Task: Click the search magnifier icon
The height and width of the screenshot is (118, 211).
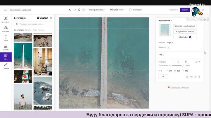Action: [x=16, y=24]
